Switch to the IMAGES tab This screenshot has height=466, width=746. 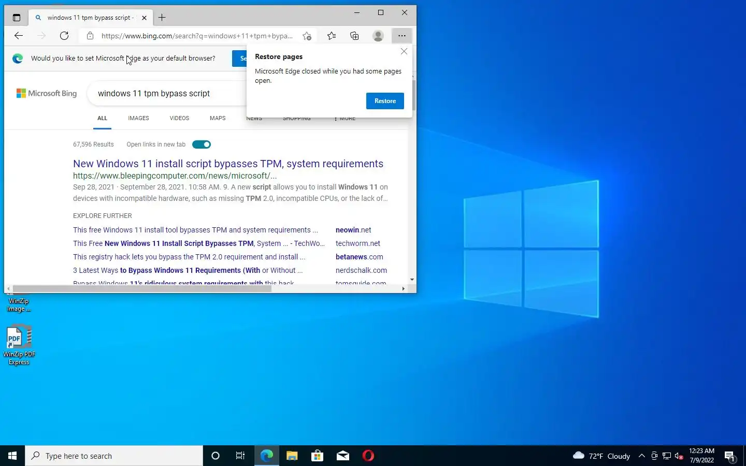138,118
